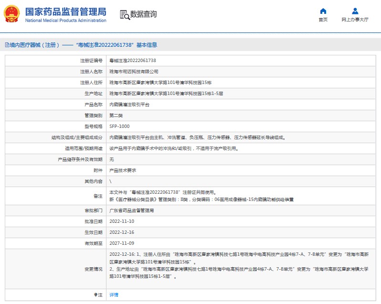This screenshot has height=304, width=381.
Task: Click the 数据查询 magnifier document icon
Action: click(x=124, y=14)
